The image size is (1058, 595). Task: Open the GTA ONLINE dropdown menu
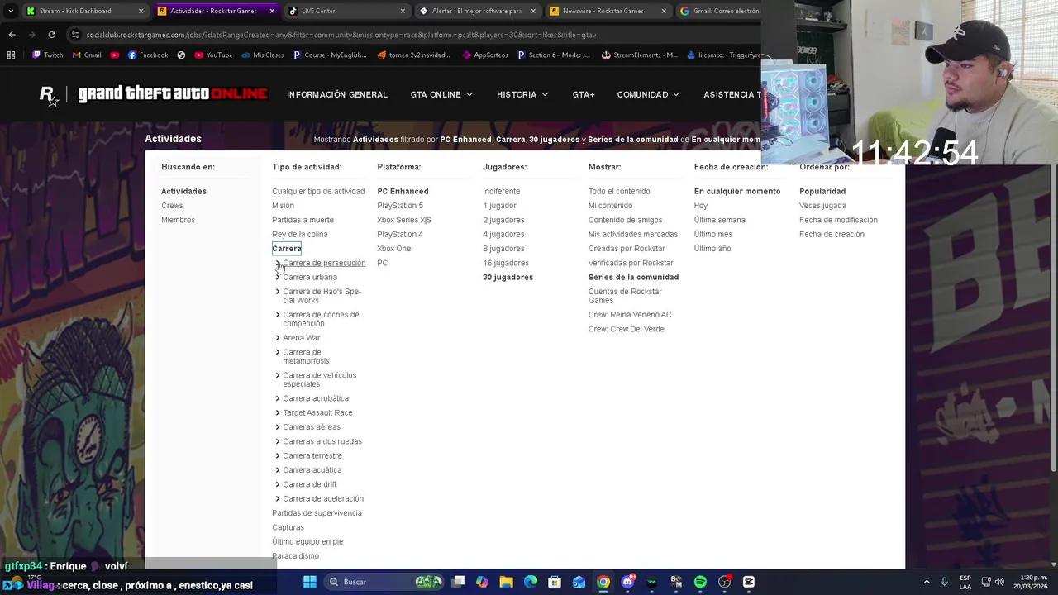441,95
